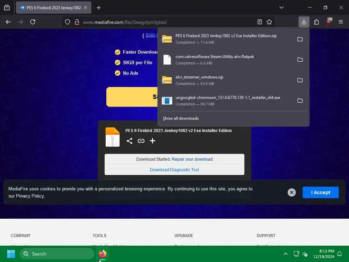Dismiss the cookie banner with the X

pos(292,192)
